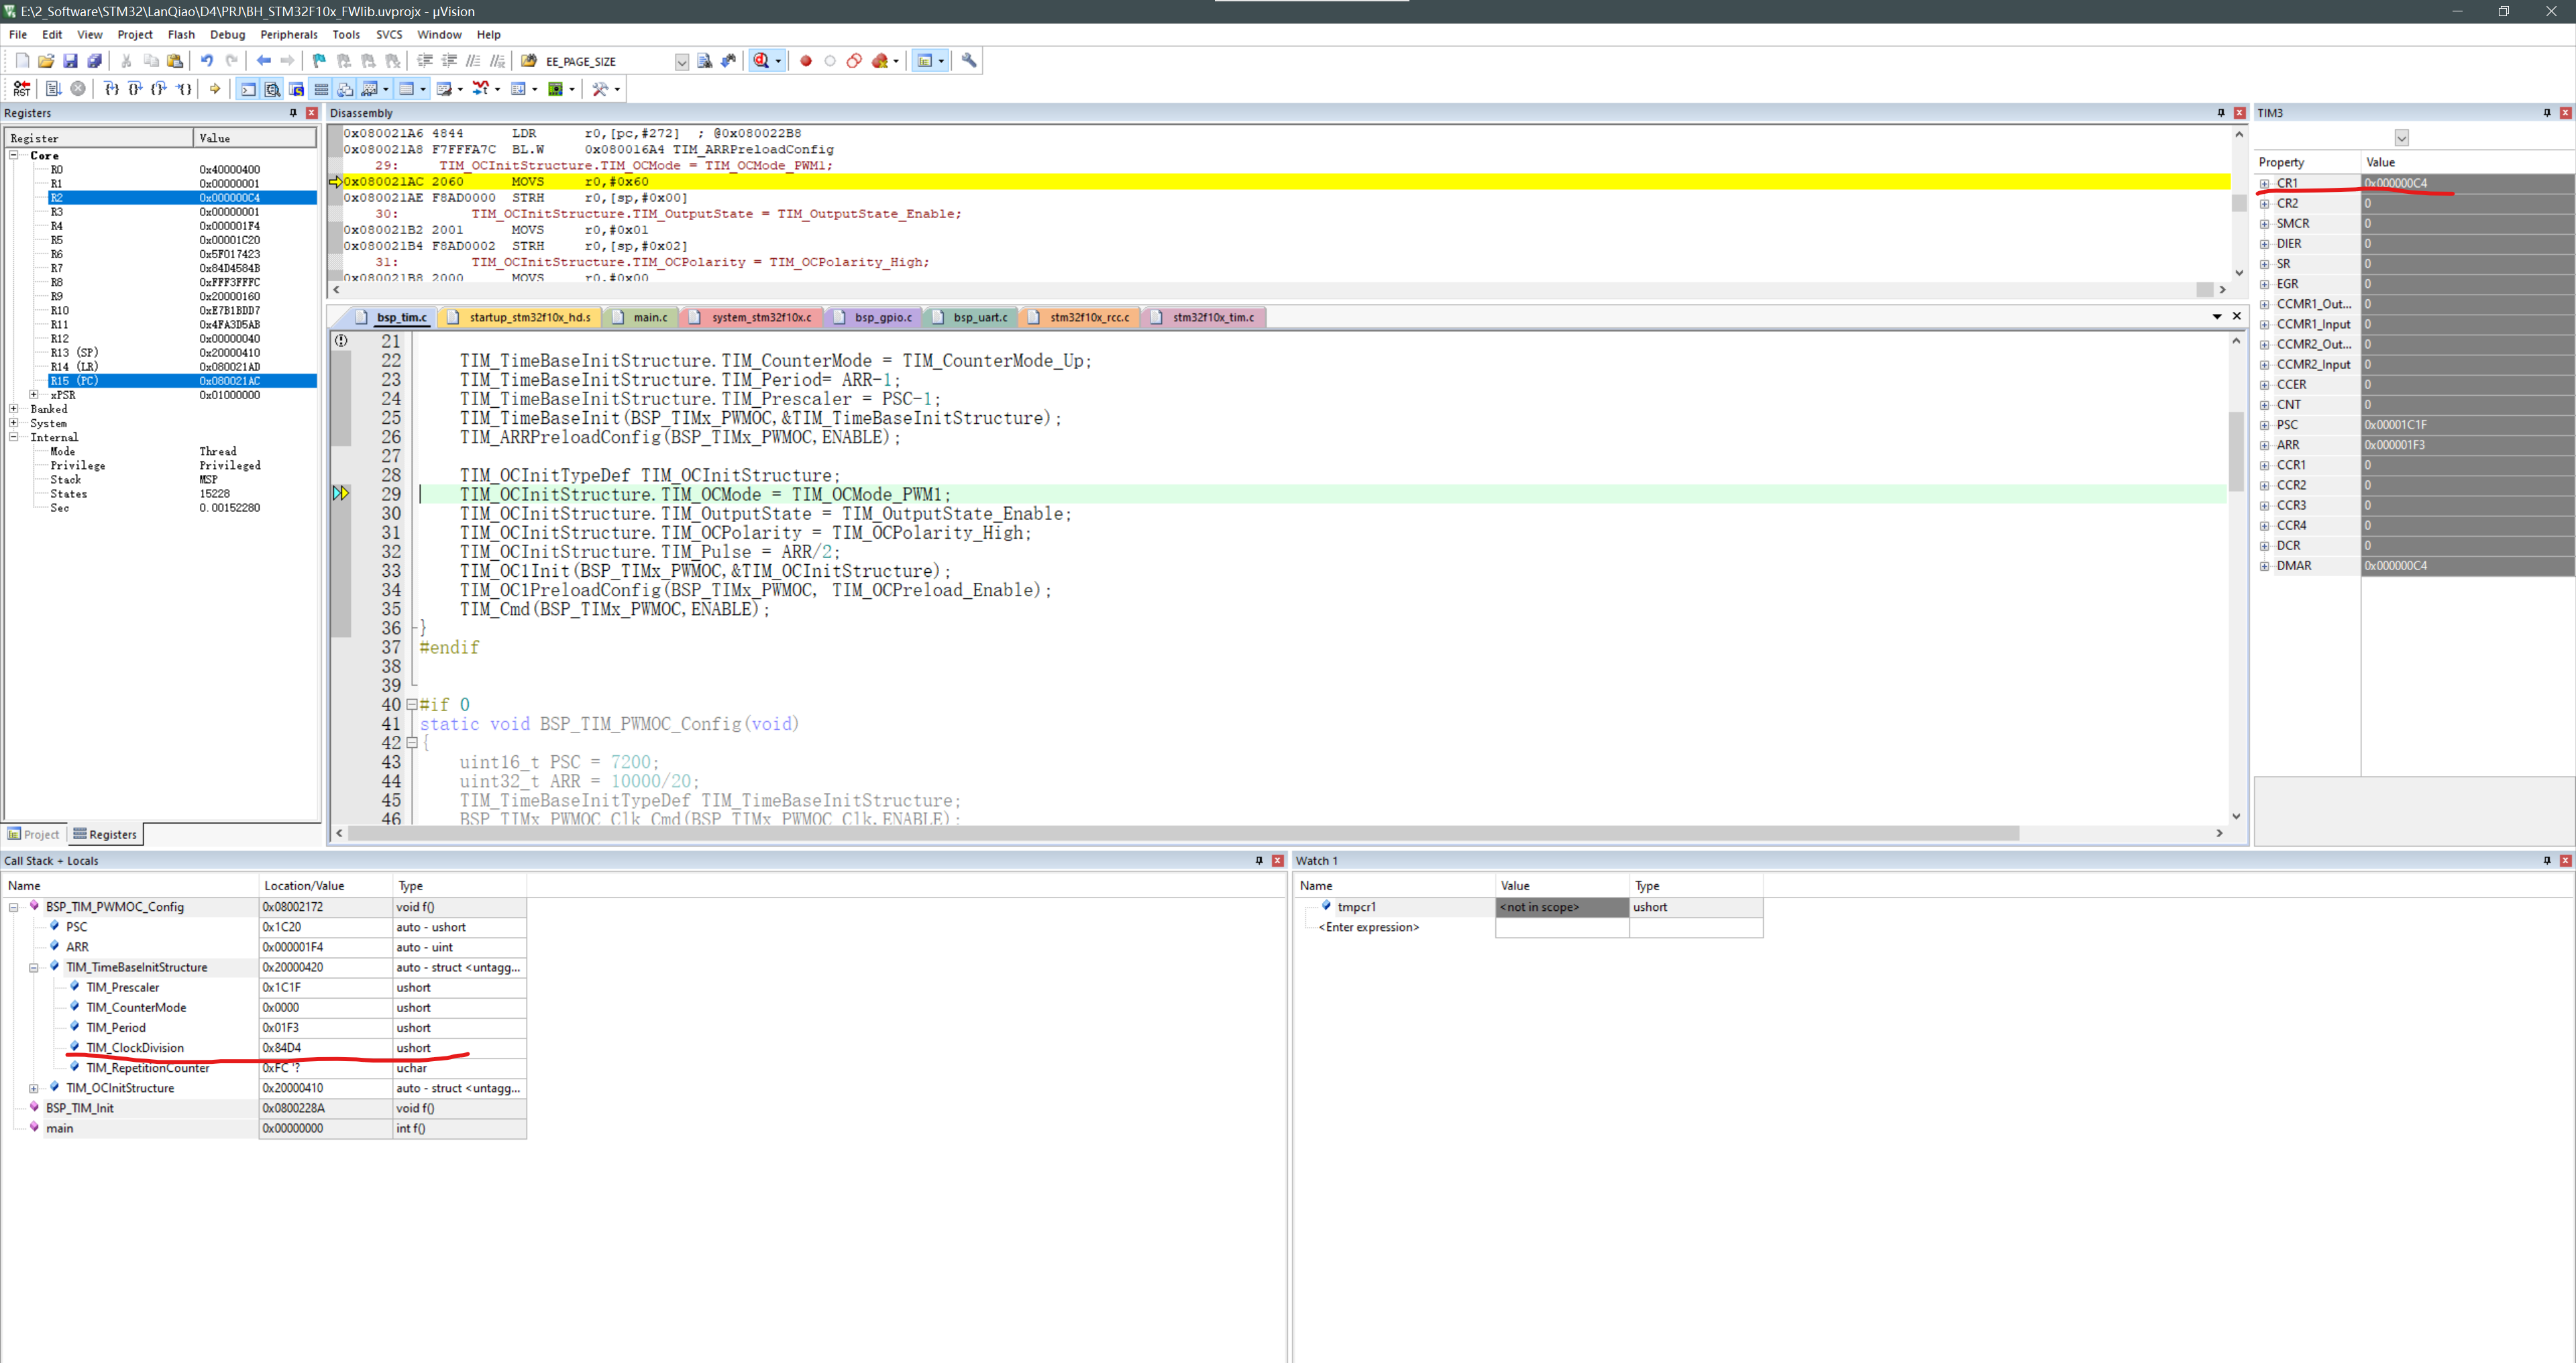Click the Step out icon
The image size is (2576, 1363).
coord(159,89)
